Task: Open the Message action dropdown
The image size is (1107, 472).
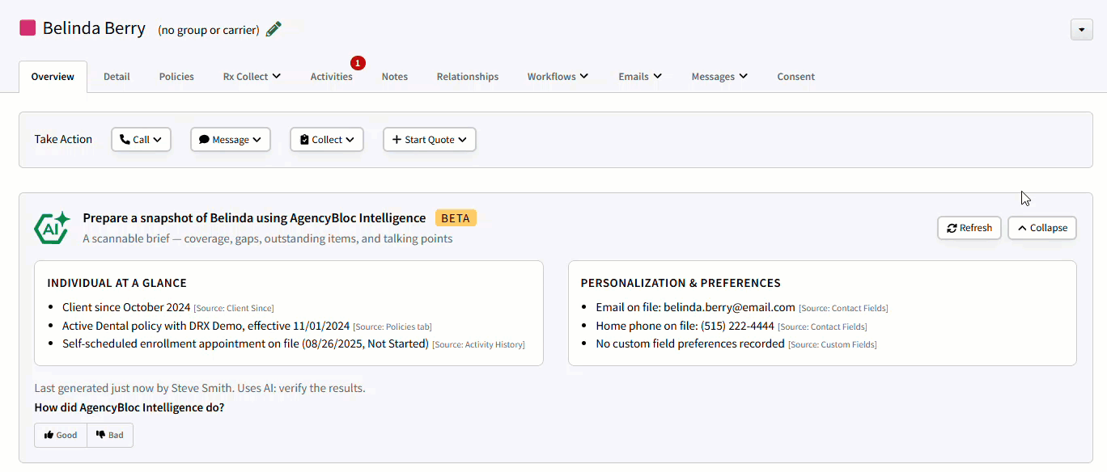Action: pyautogui.click(x=231, y=140)
